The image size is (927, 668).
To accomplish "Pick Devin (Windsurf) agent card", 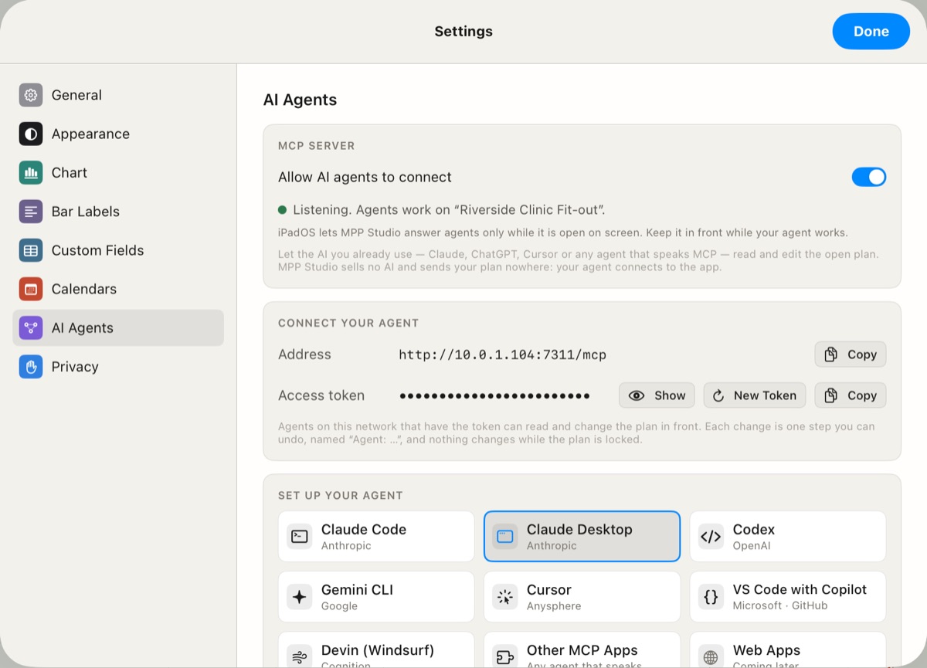I will tap(376, 649).
